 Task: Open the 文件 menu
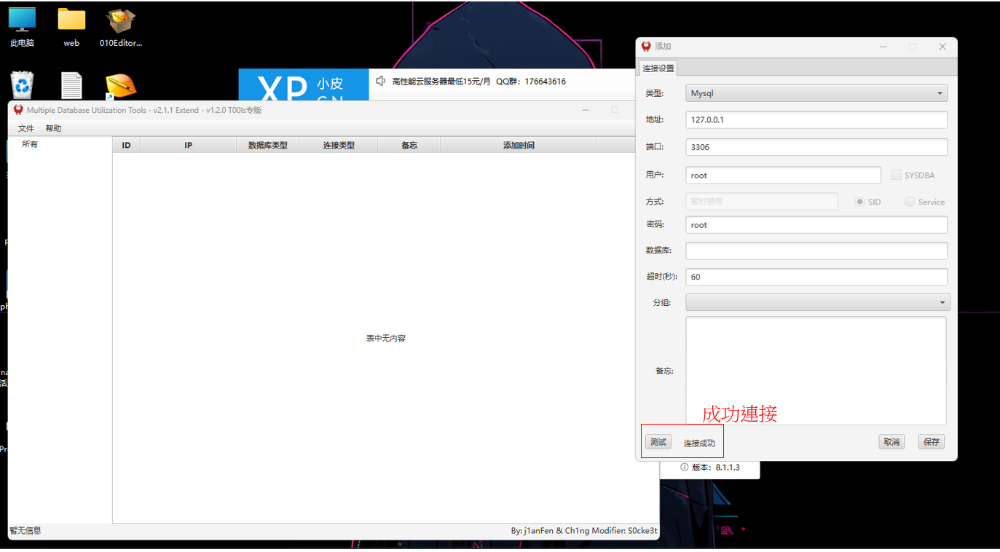(x=26, y=128)
